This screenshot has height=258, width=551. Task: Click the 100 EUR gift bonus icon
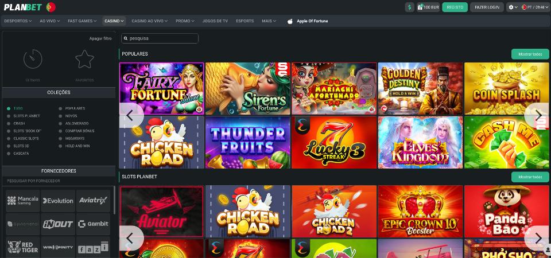[428, 7]
